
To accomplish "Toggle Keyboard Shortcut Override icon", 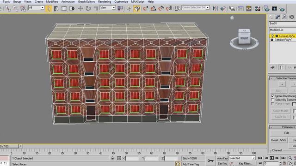I will pos(137,8).
